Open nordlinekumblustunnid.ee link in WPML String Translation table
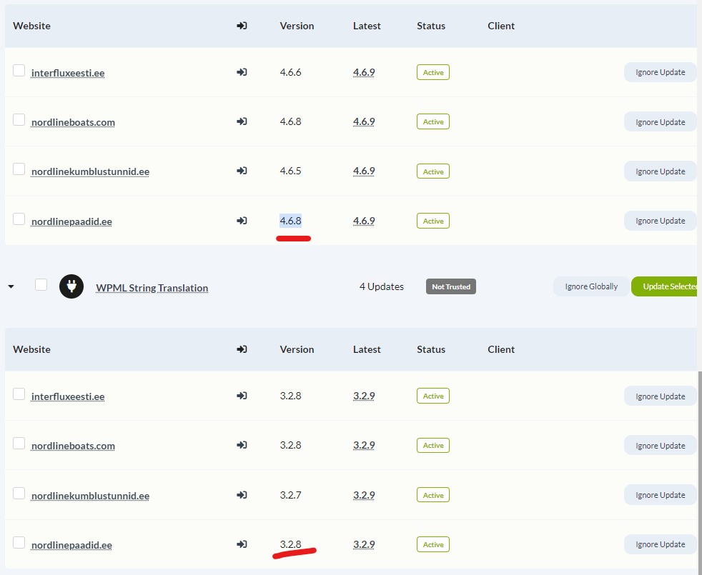This screenshot has height=575, width=702. coord(91,496)
